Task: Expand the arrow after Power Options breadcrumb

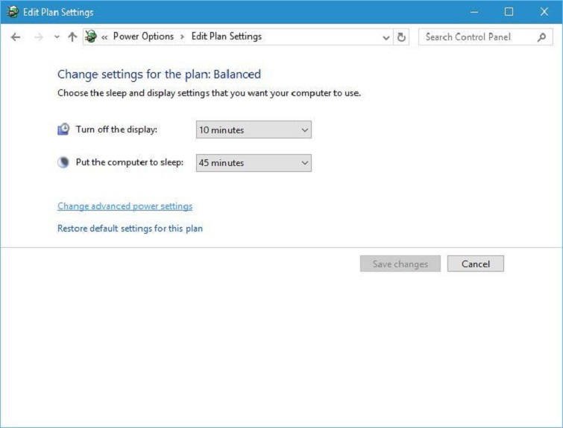Action: 183,37
